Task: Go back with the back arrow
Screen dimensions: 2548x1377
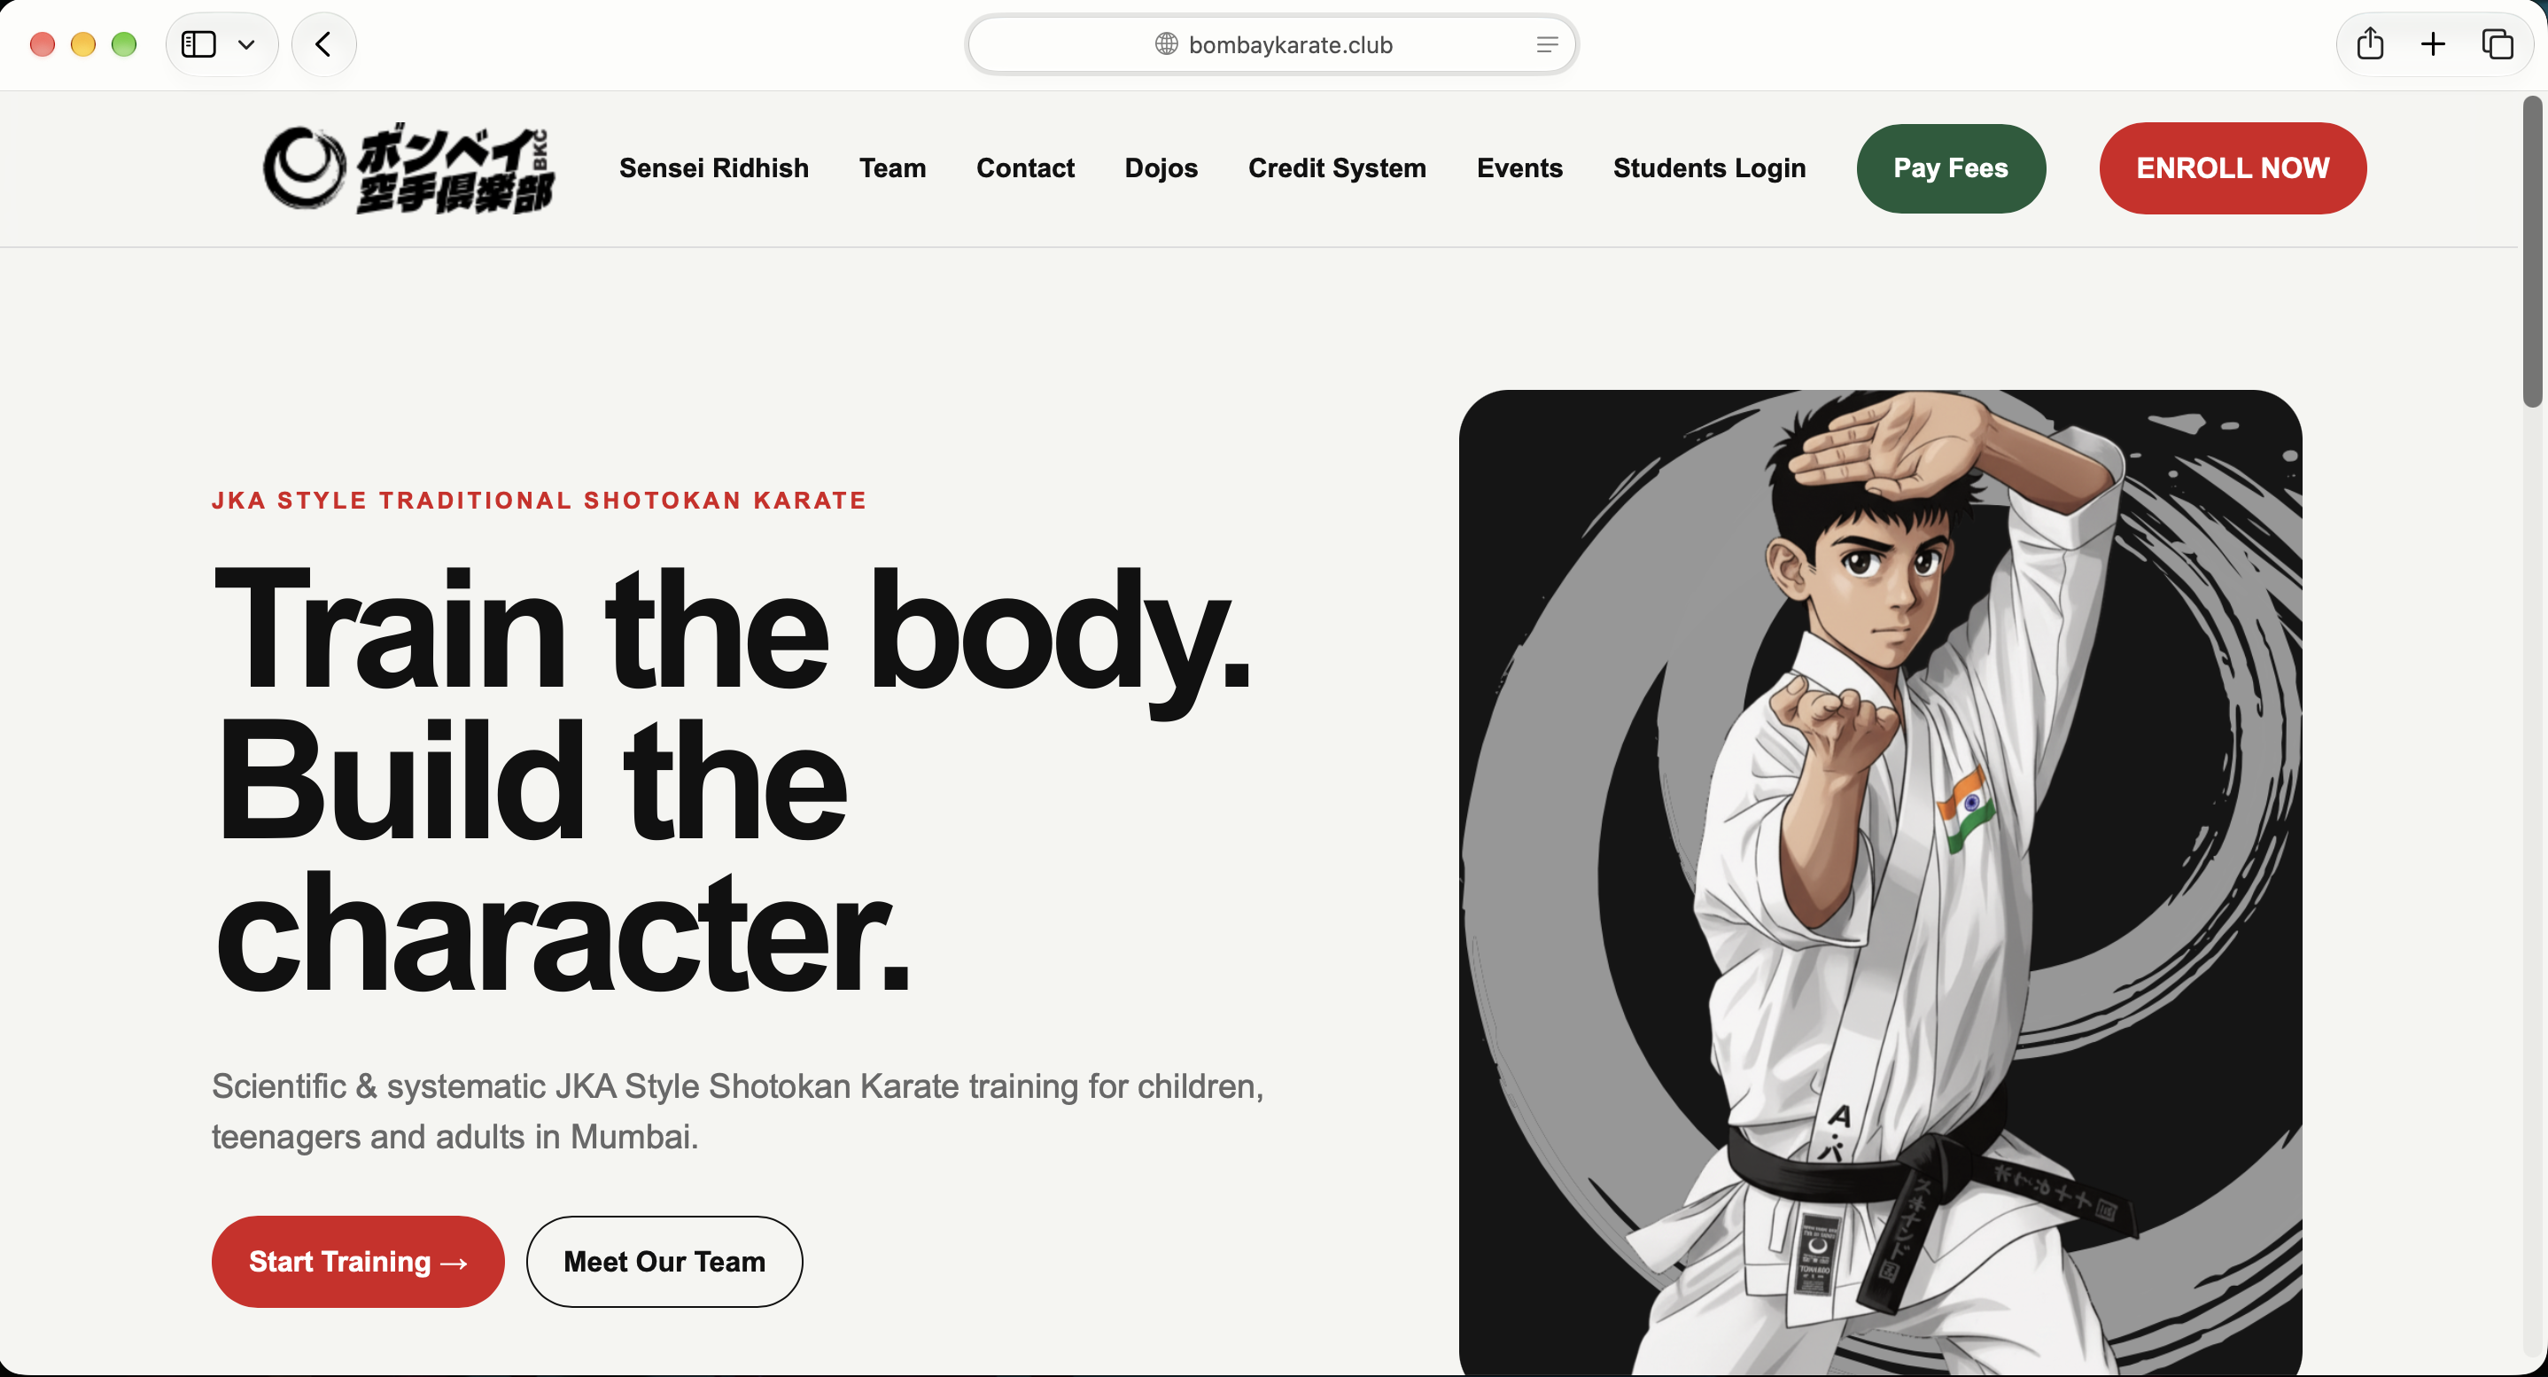Action: click(x=323, y=44)
